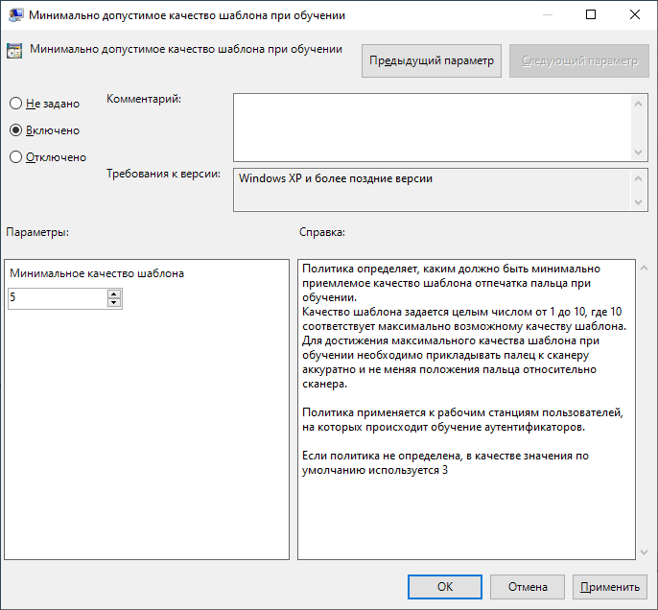Click the 'Параметры:' label
The height and width of the screenshot is (610, 658).
tap(37, 232)
